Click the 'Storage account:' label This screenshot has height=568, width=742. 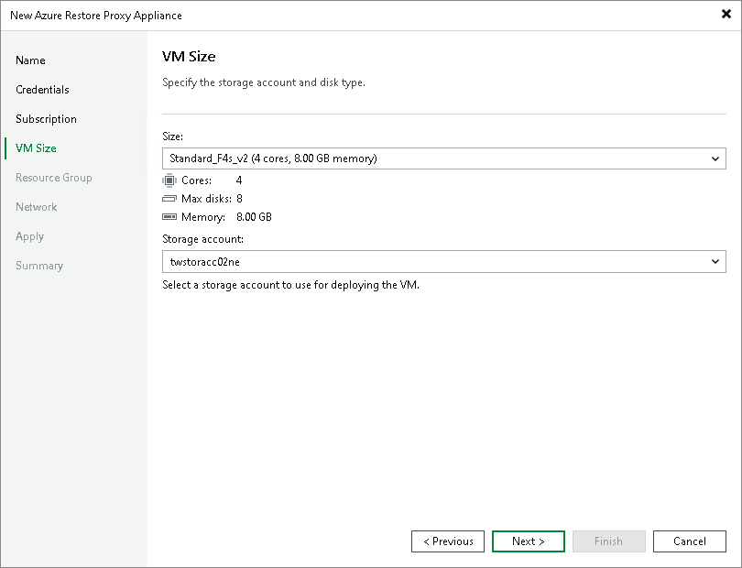pyautogui.click(x=202, y=239)
